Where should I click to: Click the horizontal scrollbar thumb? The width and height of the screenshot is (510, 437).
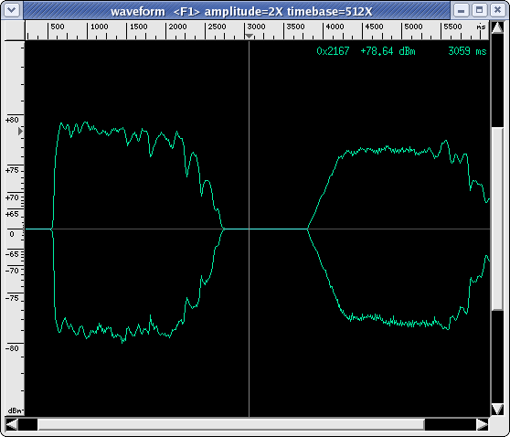tap(231, 424)
